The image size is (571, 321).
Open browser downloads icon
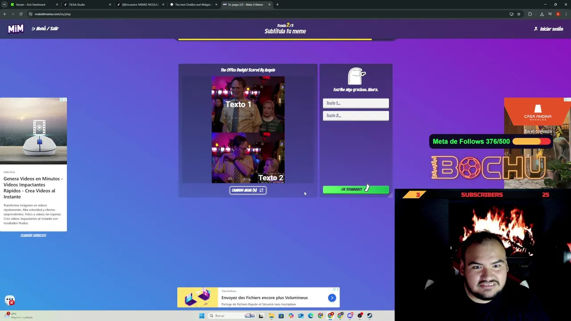[542, 14]
